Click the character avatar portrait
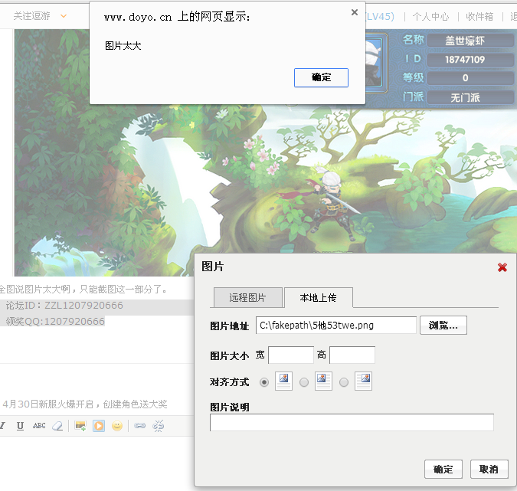517x491 pixels. (x=375, y=62)
